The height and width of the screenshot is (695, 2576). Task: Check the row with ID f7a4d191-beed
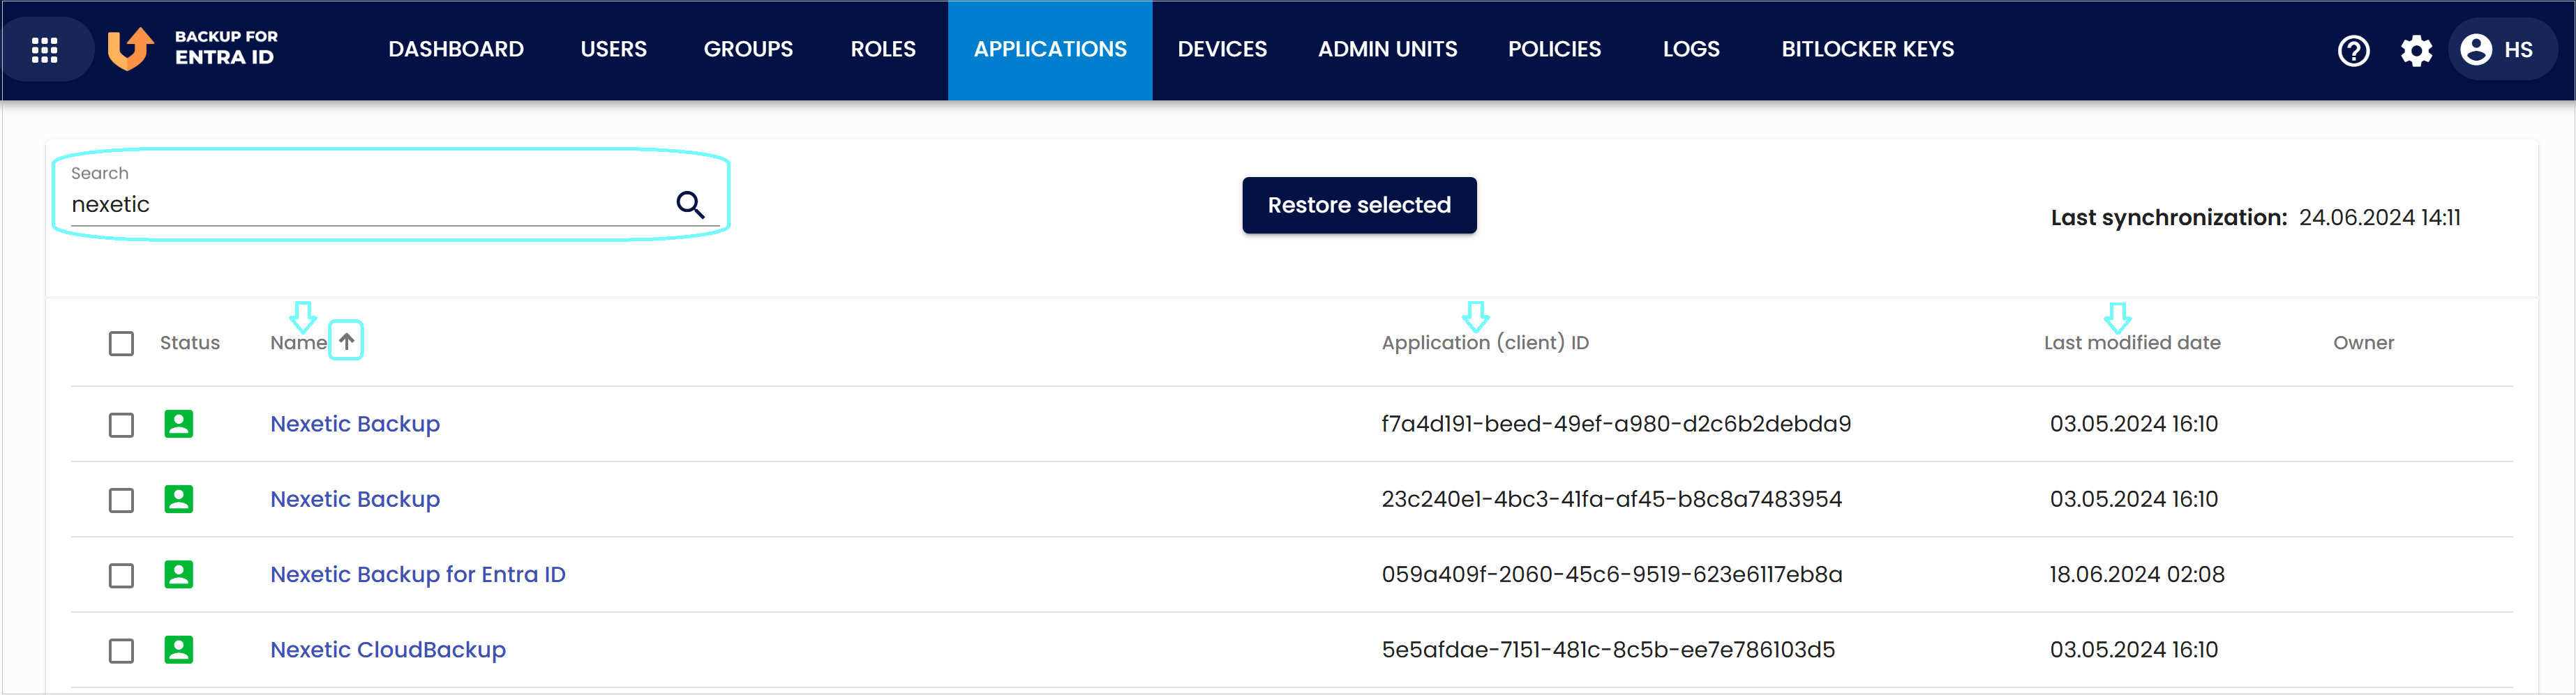point(121,425)
